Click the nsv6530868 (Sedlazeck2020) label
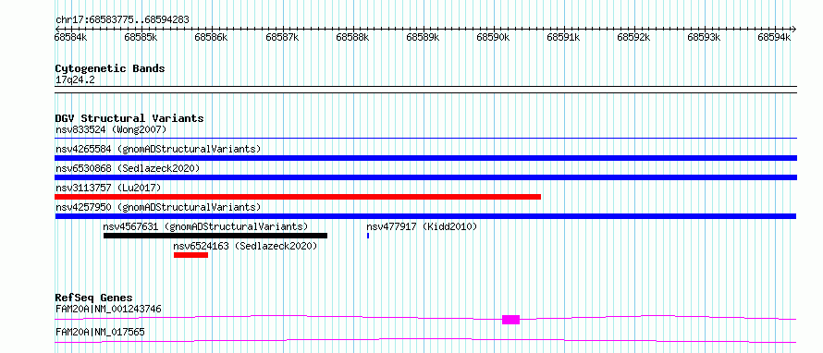Viewport: 823px width, 353px height. click(x=128, y=168)
